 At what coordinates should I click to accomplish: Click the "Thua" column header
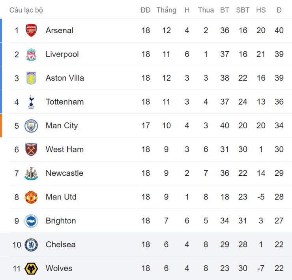click(x=206, y=10)
